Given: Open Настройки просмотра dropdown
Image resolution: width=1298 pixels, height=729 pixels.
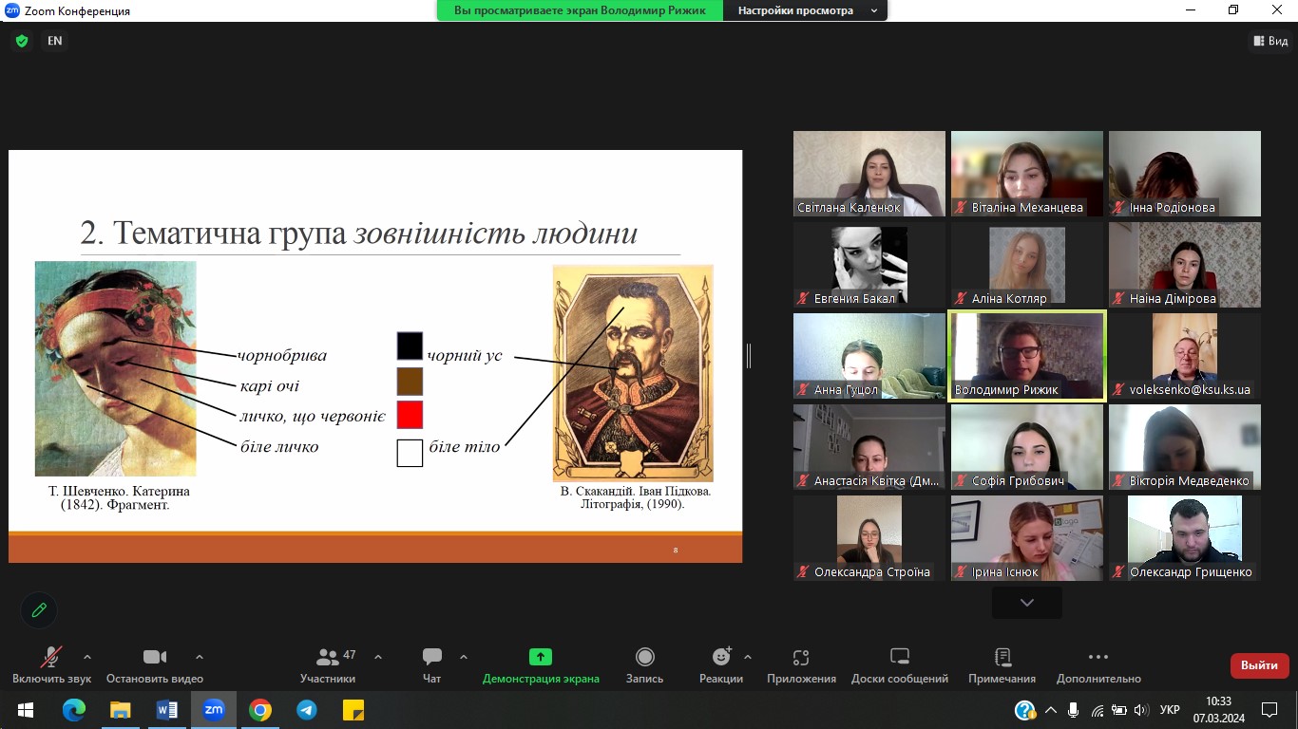Looking at the screenshot, I should [804, 10].
